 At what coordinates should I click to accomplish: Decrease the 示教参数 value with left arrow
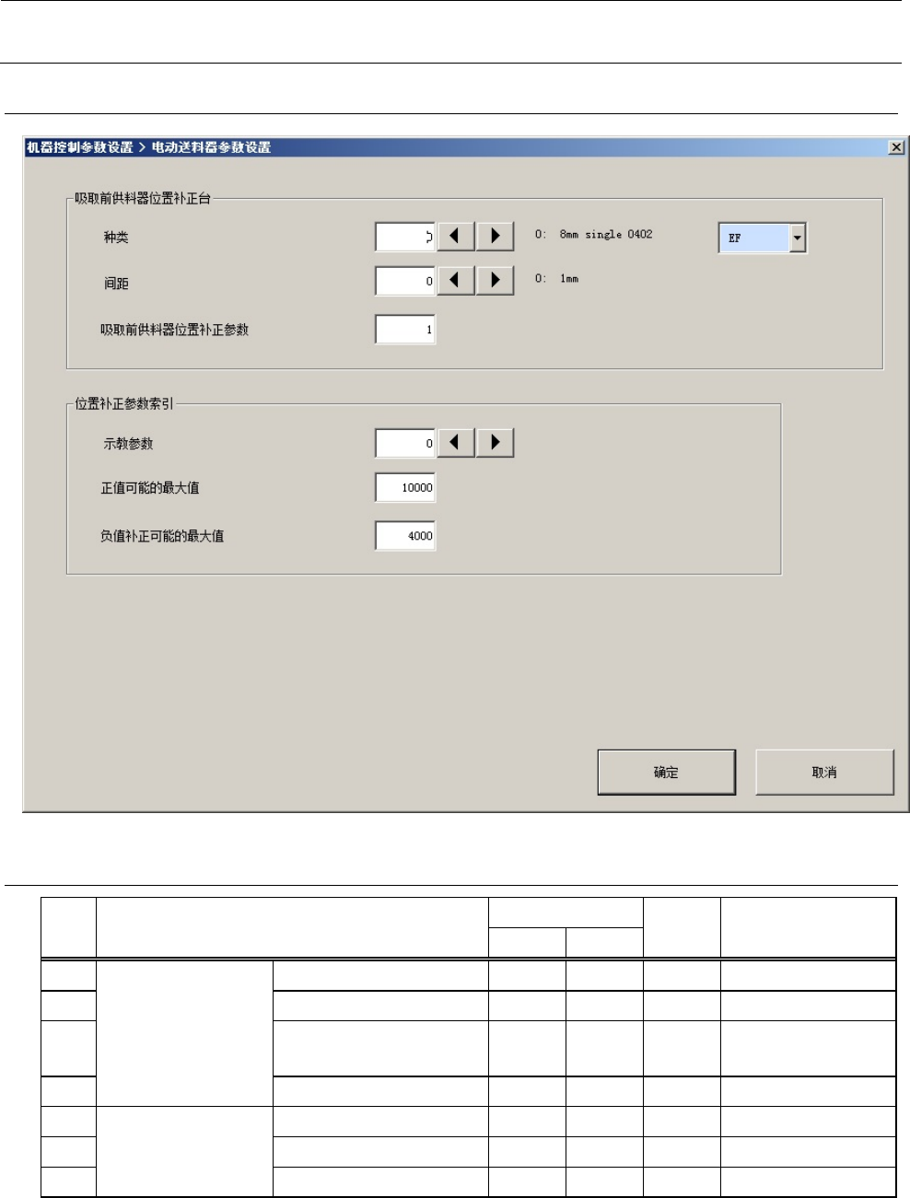[455, 443]
